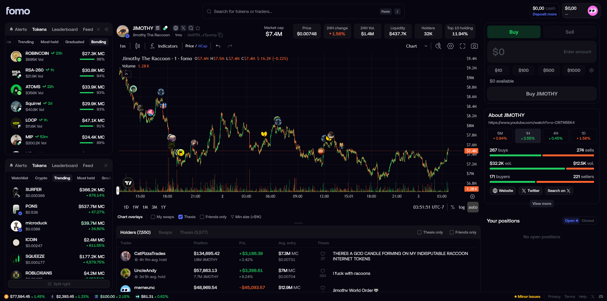Check Friends only in Holders table

tap(452, 232)
